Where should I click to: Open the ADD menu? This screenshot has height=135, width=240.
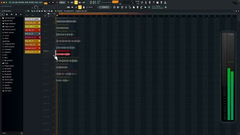(16, 3)
